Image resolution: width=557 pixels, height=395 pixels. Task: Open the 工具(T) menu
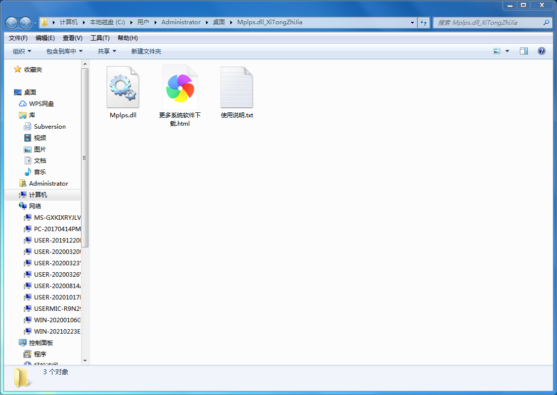click(x=100, y=38)
